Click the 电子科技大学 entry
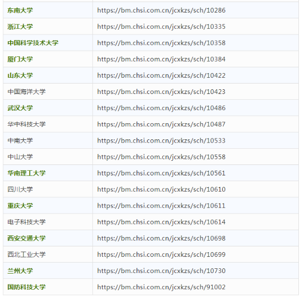This screenshot has width=301, height=296. click(27, 222)
